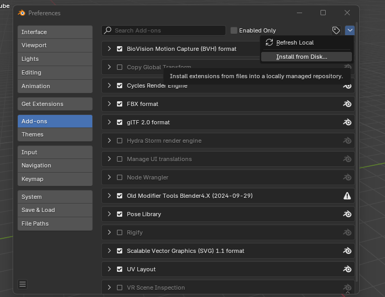Expand Manage UI translations details

109,159
